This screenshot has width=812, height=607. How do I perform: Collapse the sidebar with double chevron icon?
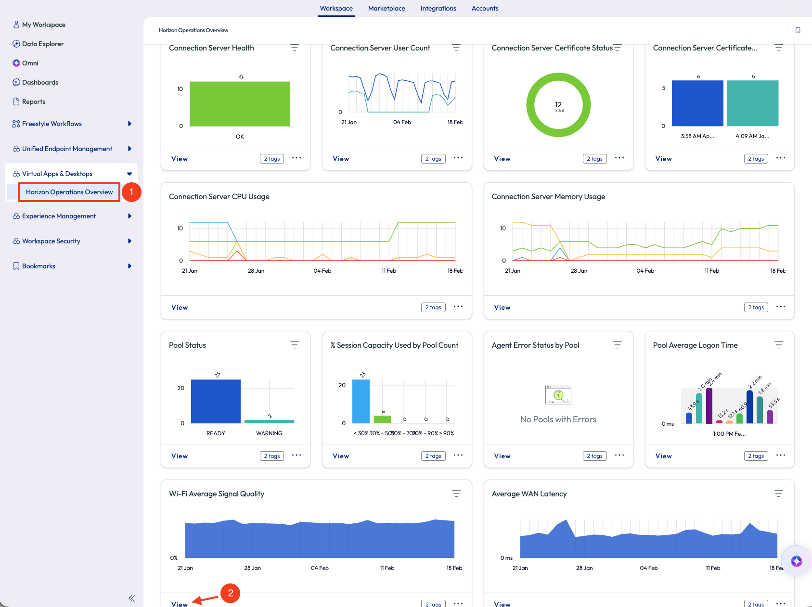pyautogui.click(x=131, y=598)
